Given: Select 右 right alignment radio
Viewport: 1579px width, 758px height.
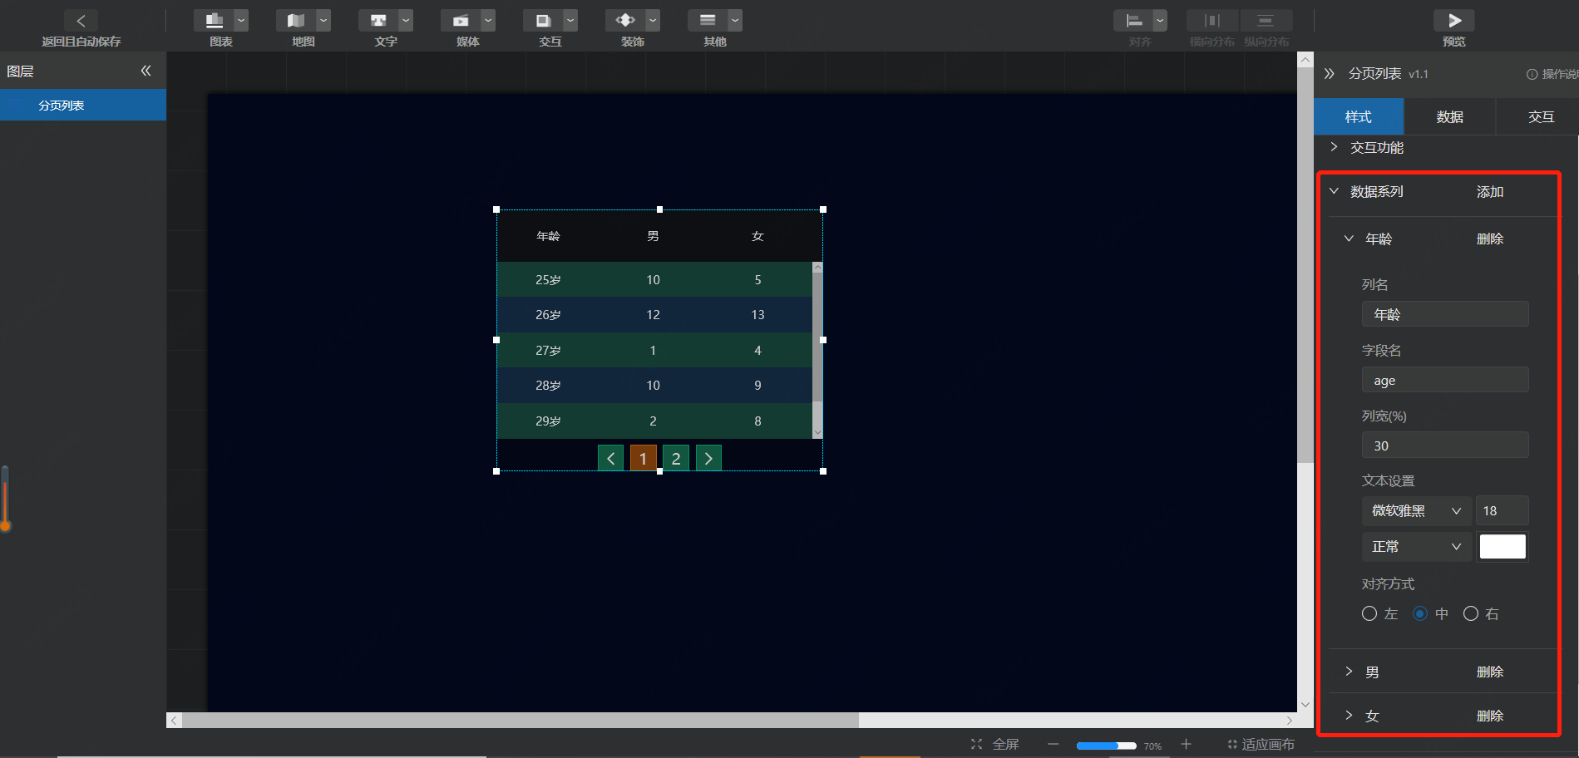Looking at the screenshot, I should [1471, 614].
